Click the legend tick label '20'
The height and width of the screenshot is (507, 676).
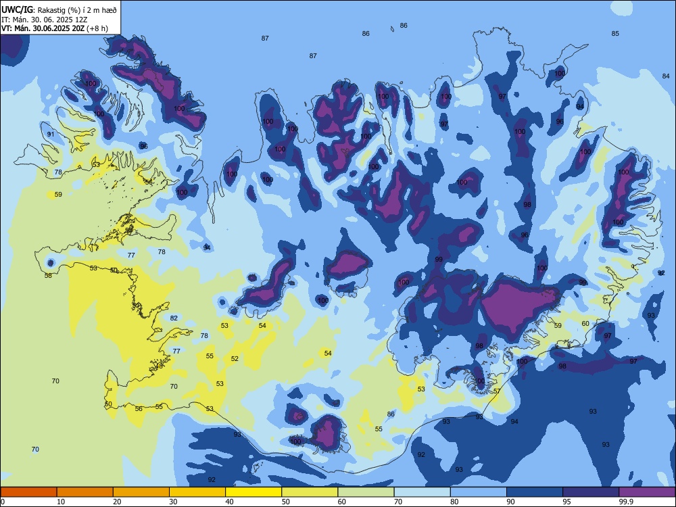pos(117,502)
